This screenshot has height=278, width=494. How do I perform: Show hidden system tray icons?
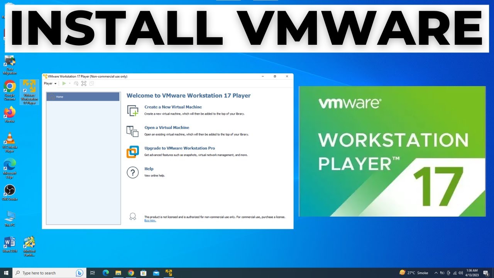click(x=436, y=273)
